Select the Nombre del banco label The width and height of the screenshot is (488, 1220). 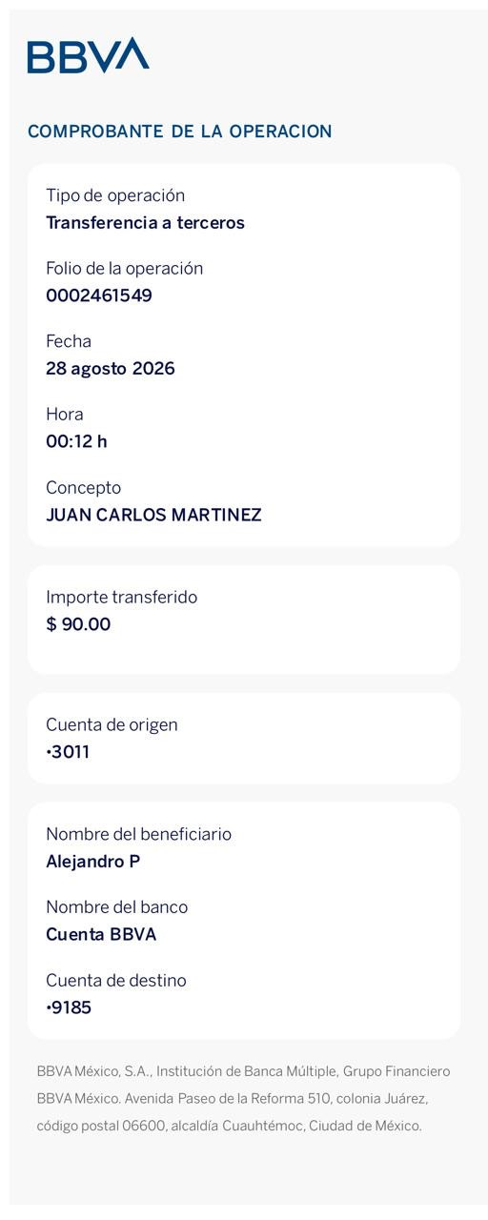pos(117,907)
